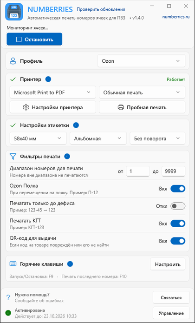Click info icon beside Горячие клавиши
Screen dimensions: 195x323
pyautogui.click(x=70, y=264)
